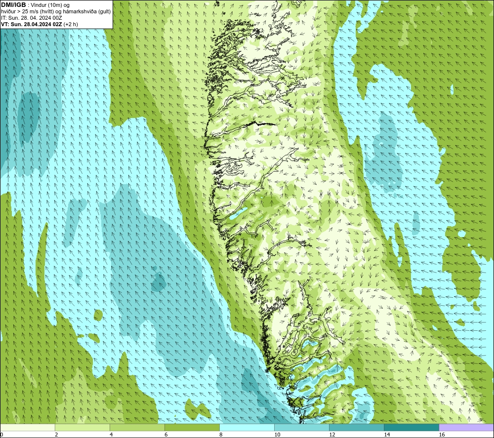
Task: Click the purple above-16 m/s legend swatch
Action: click(x=466, y=427)
